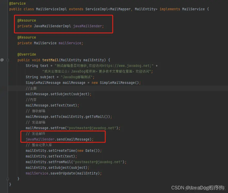
Task: Click the https://www.javadog.net URL in the string
Action: point(126,66)
